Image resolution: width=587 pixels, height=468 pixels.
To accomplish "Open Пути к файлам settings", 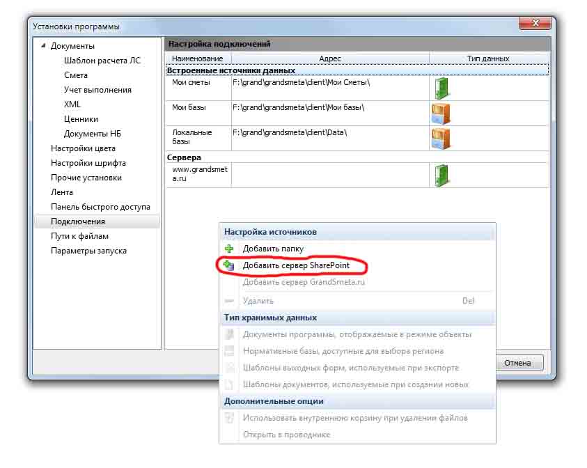I will (80, 236).
